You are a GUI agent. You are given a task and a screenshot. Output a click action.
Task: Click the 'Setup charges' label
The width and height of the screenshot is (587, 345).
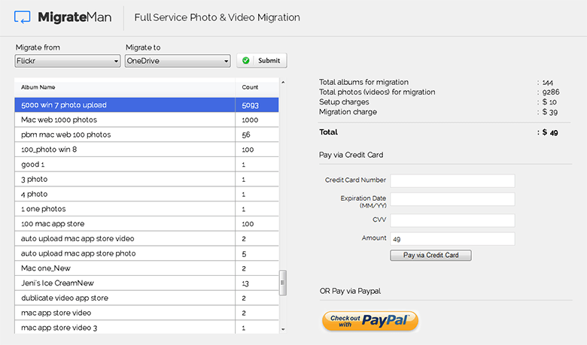pos(344,102)
